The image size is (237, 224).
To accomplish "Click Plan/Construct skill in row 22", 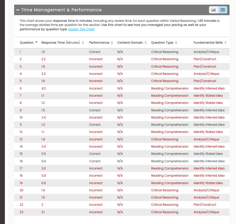I will 205,205.
